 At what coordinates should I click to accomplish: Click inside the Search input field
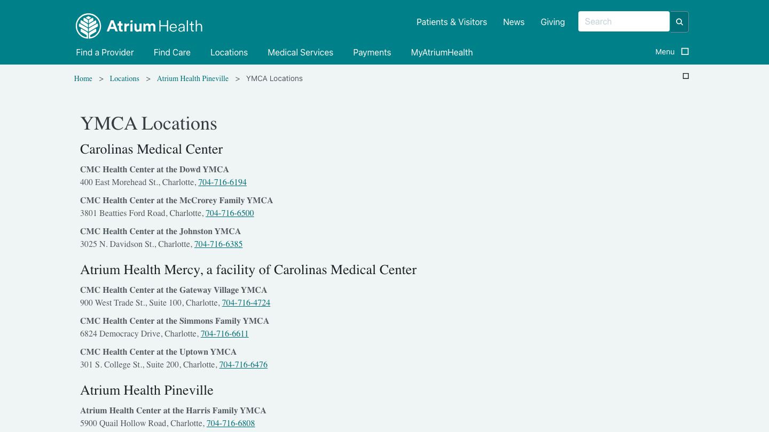(x=624, y=21)
